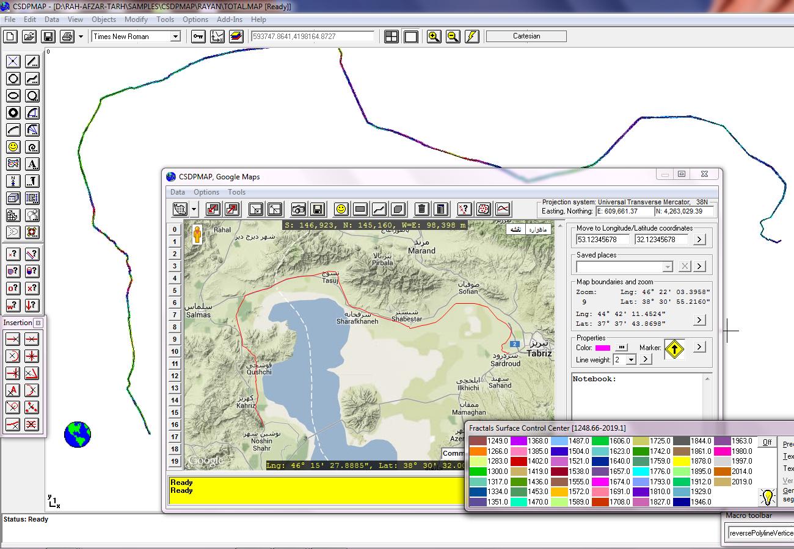Screen dimensions: 794x549
Task: Click the '>' go button beside longitude/latitude fields
Action: [699, 240]
